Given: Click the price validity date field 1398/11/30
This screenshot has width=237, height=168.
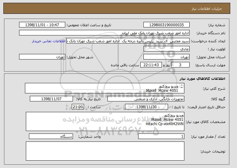Looking at the screenshot, I should click(x=147, y=107).
